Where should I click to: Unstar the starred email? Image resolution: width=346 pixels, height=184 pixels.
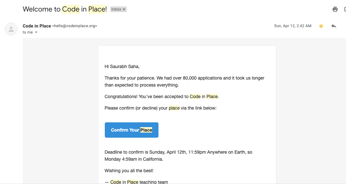tap(321, 26)
